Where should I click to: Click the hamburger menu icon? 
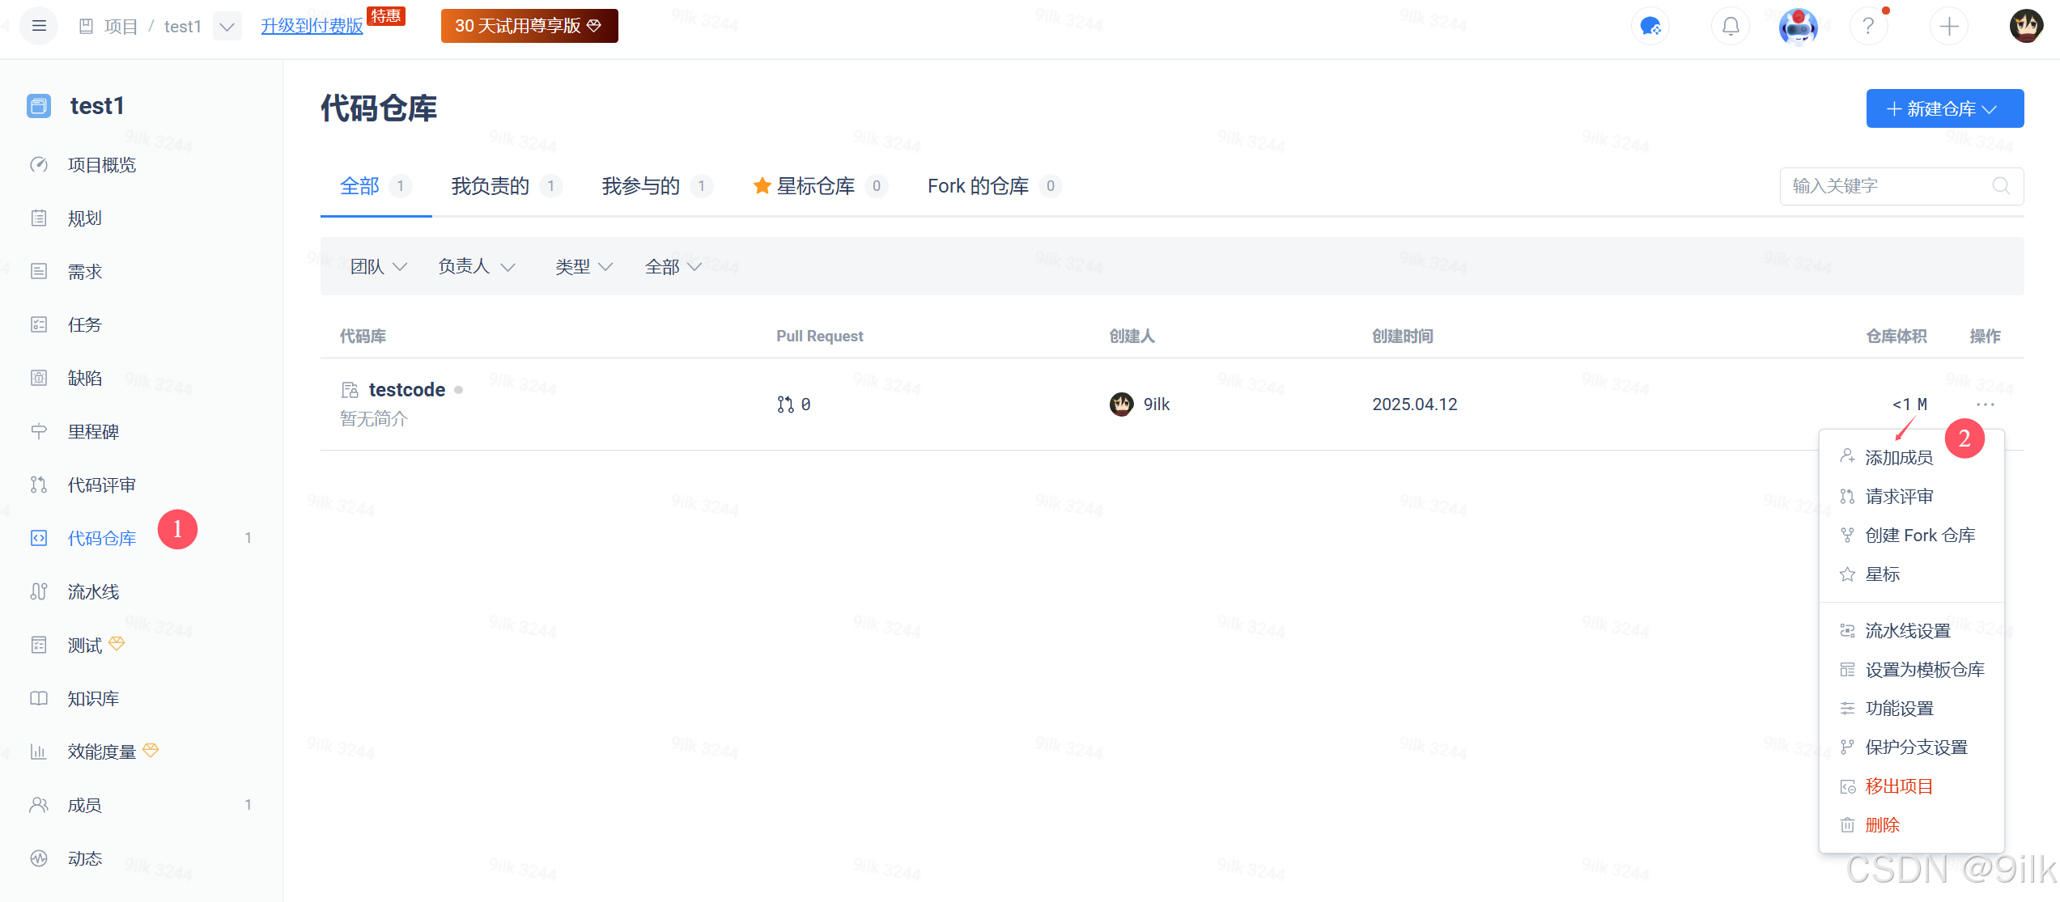pyautogui.click(x=39, y=26)
